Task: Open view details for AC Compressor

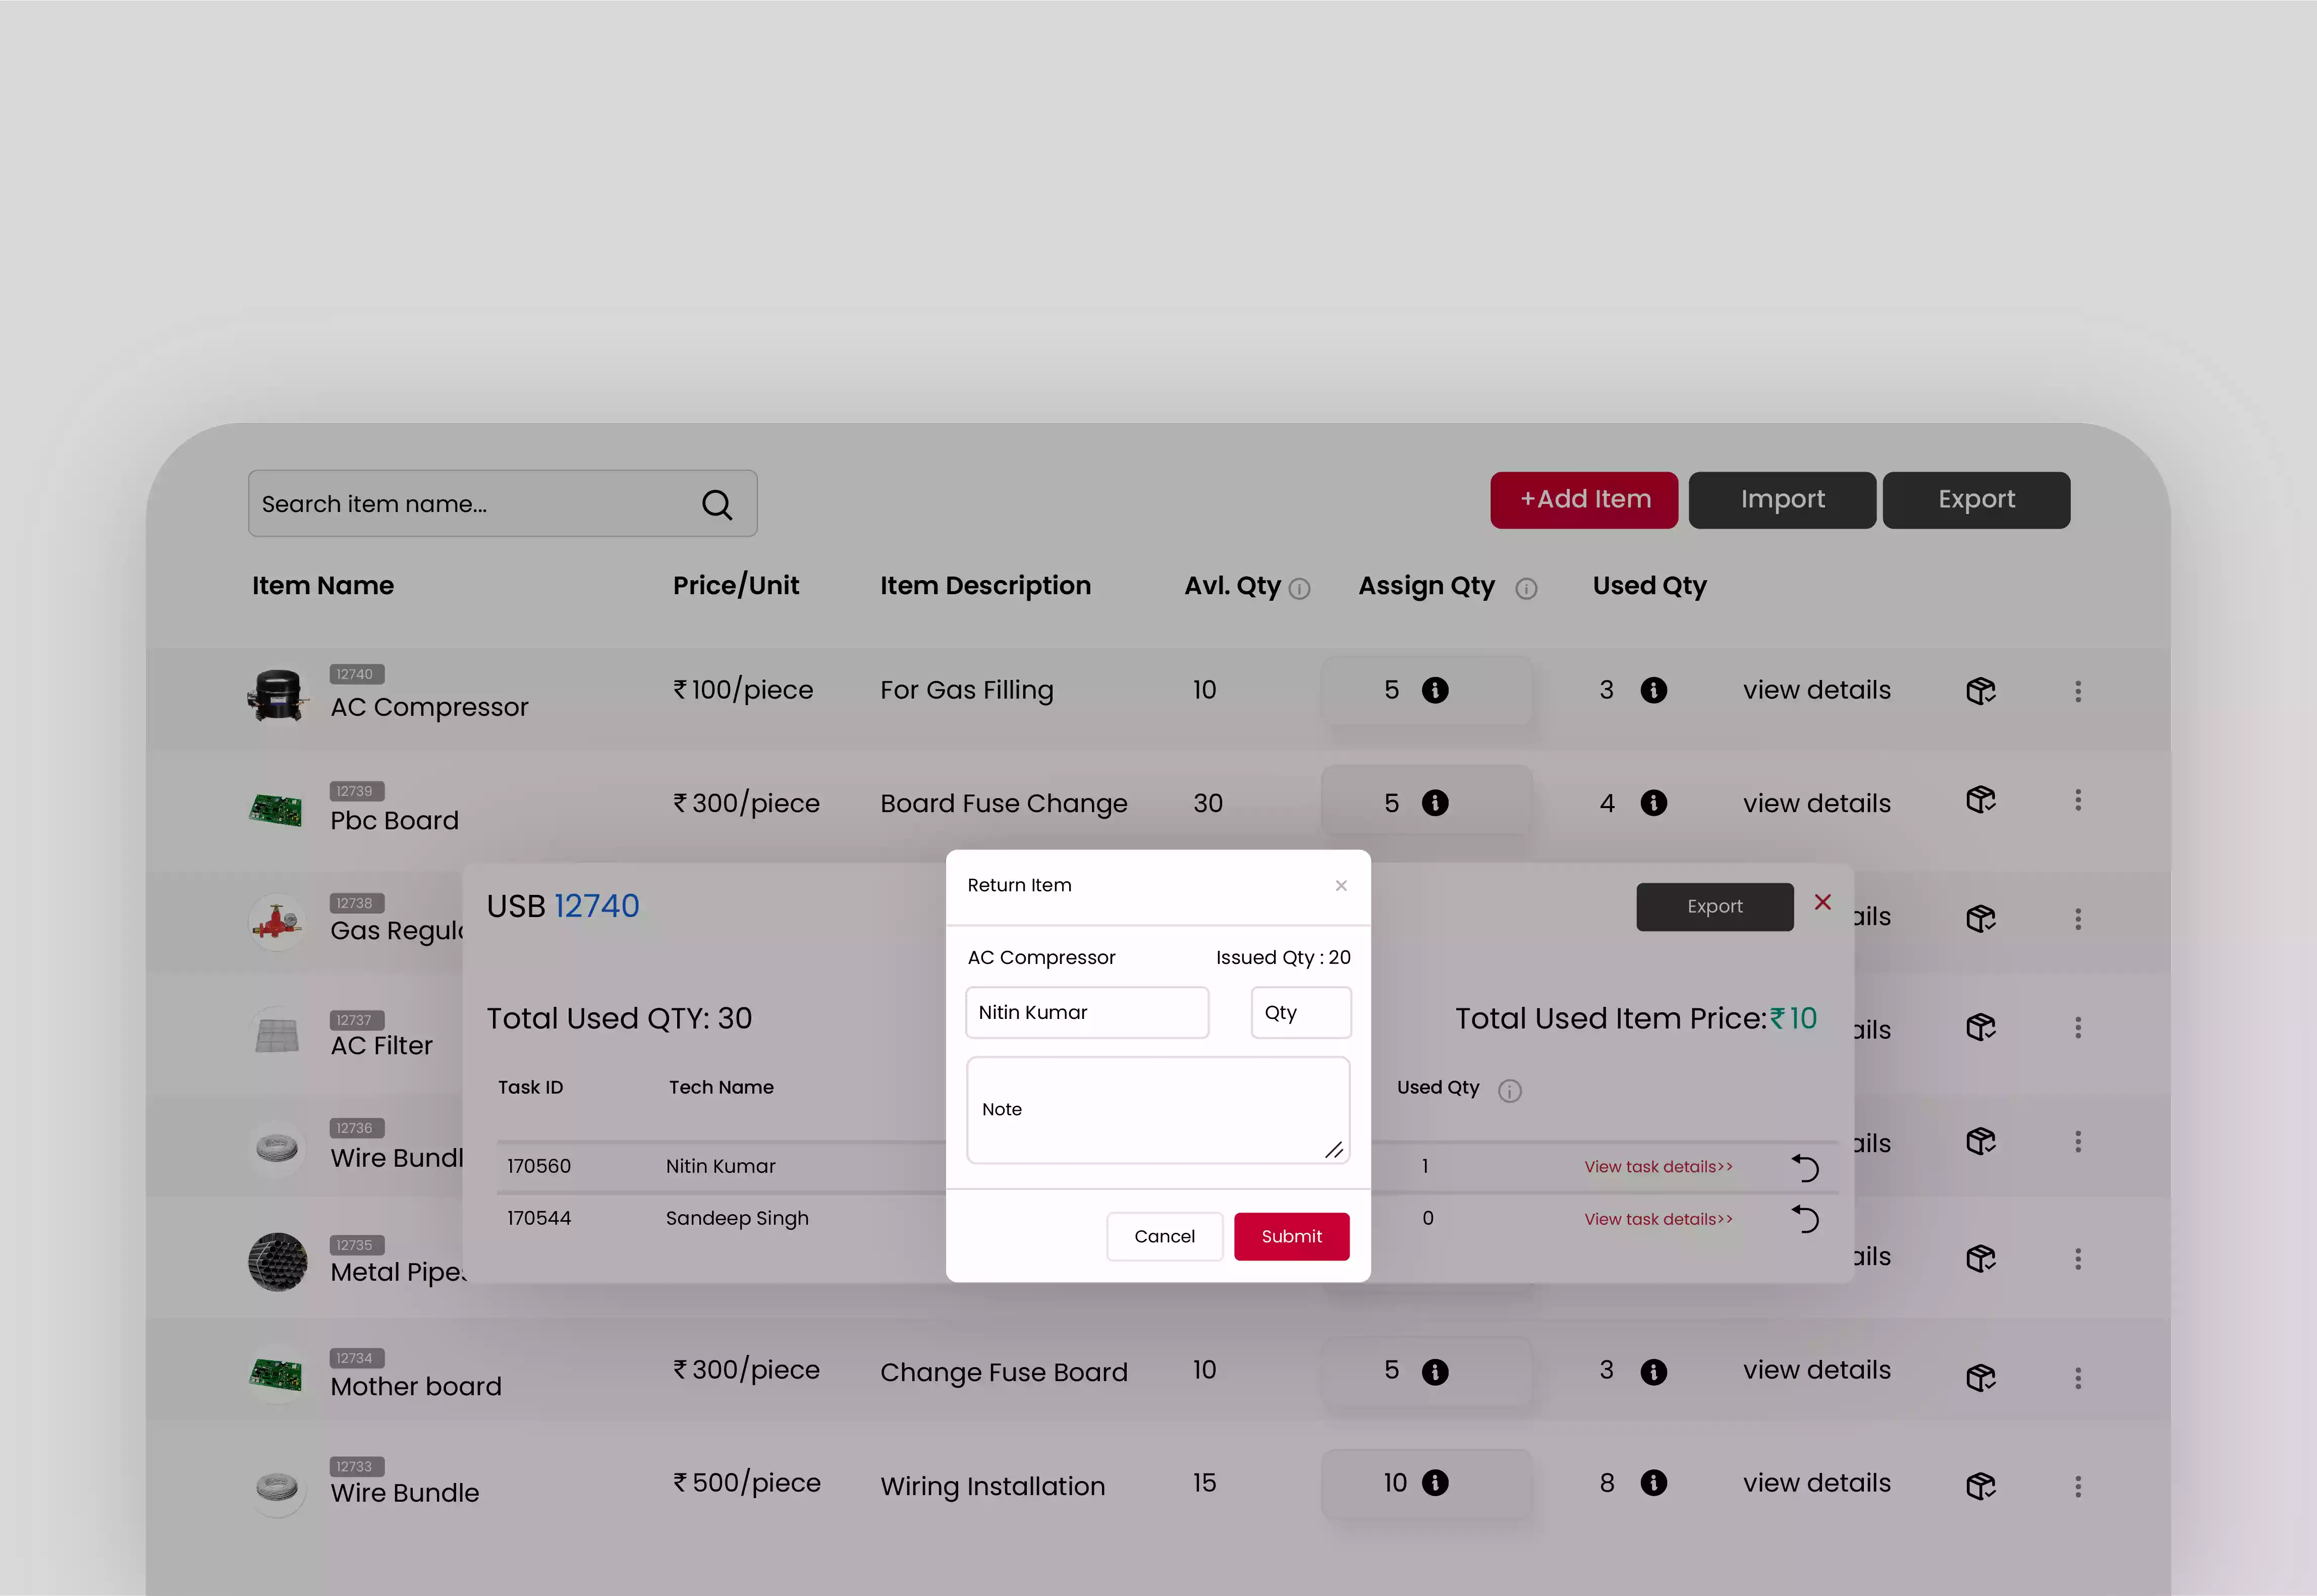Action: click(x=1817, y=690)
